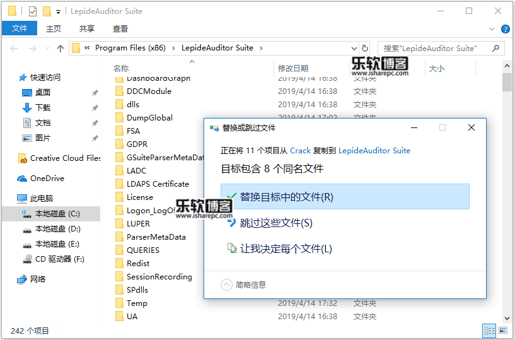Unpin 桌面 using its pin icon
Viewport: 515px width, 340px height.
[x=95, y=93]
